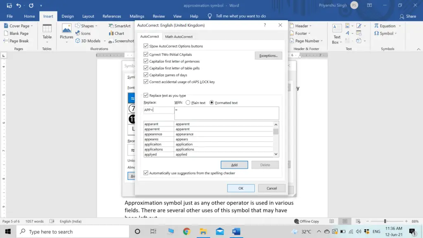
Task: Open AutoCorrect dialog help question mark
Action: coord(265,25)
